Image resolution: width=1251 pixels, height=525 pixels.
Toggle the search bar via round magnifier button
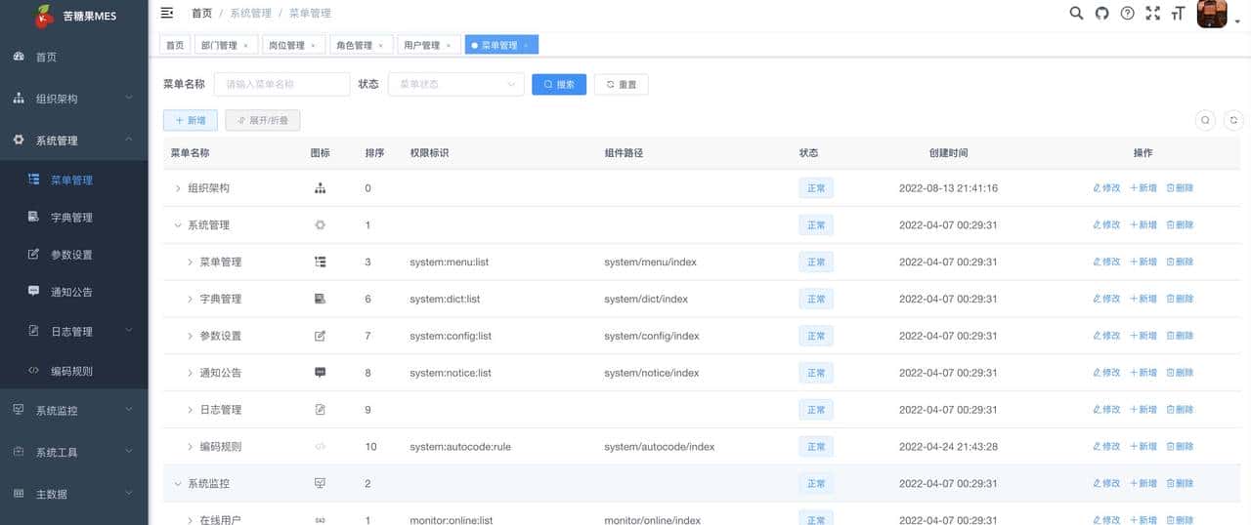(1206, 120)
